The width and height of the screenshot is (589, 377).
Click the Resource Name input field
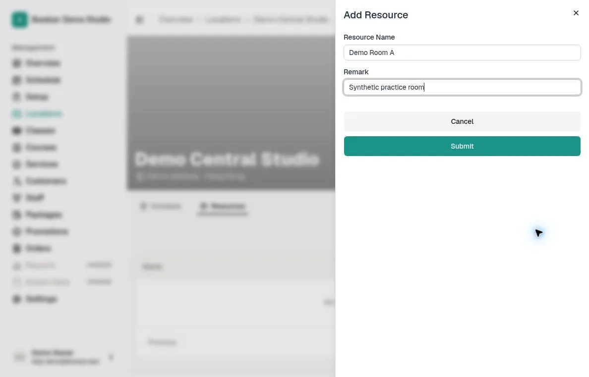click(462, 53)
